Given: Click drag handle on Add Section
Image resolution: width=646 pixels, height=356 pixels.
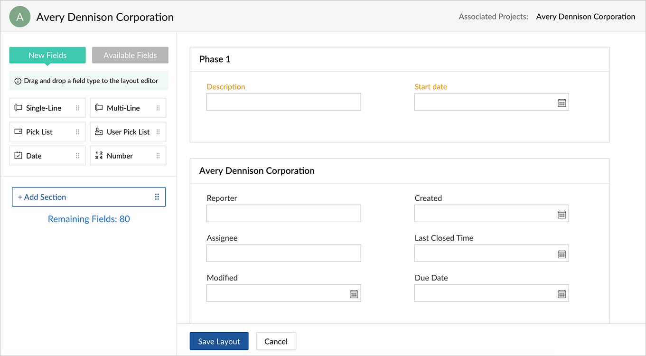Looking at the screenshot, I should pos(157,197).
